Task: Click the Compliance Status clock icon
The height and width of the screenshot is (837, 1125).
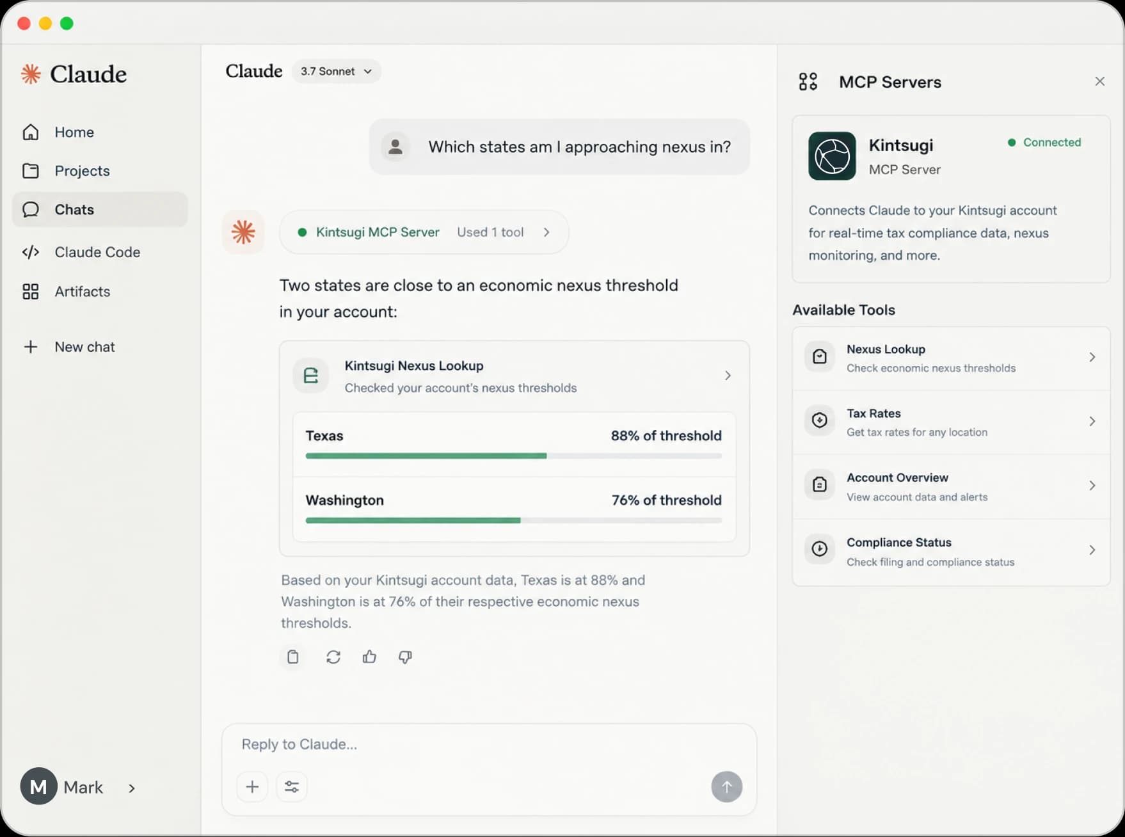Action: click(x=820, y=549)
